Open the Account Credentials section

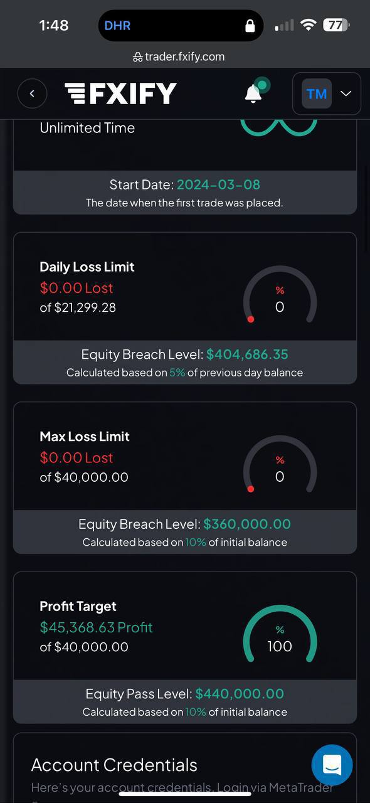point(114,765)
